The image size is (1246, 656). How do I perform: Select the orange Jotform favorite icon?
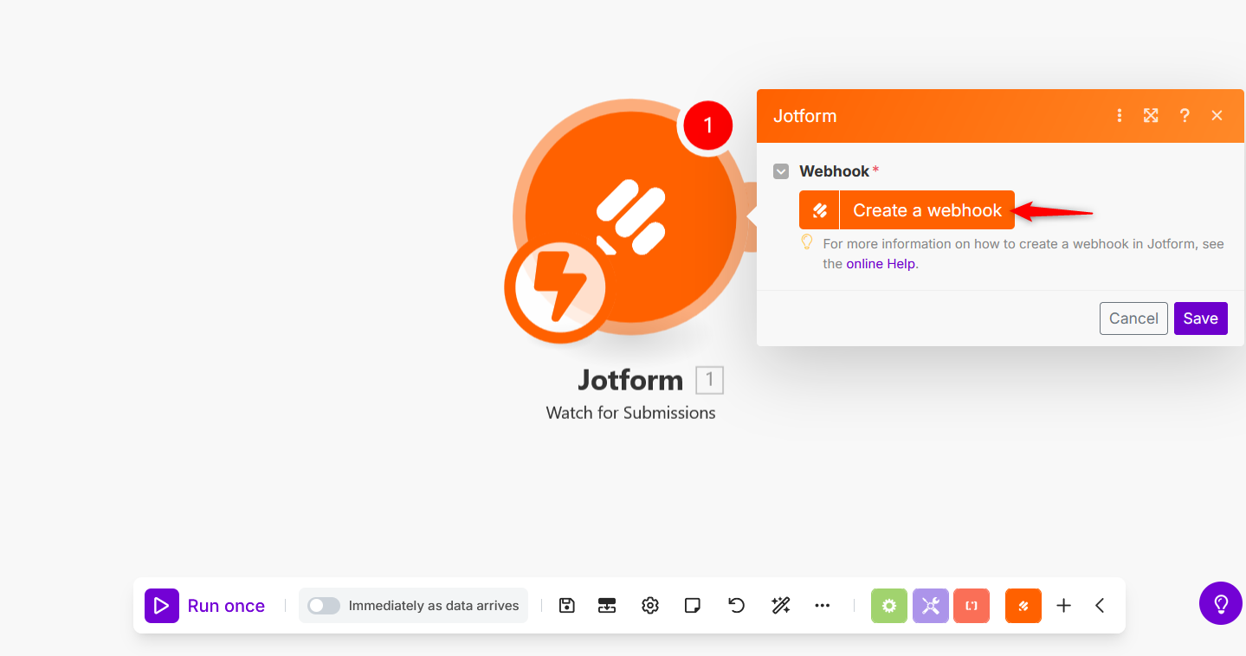point(1023,606)
